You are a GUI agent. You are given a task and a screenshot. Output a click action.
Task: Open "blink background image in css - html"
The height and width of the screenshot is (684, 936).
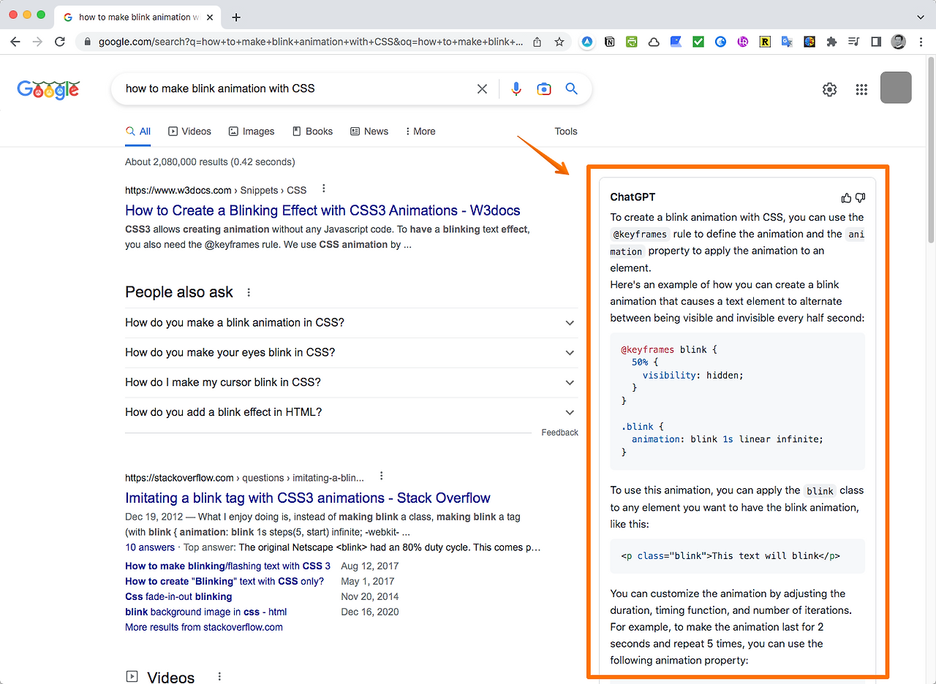pos(205,612)
